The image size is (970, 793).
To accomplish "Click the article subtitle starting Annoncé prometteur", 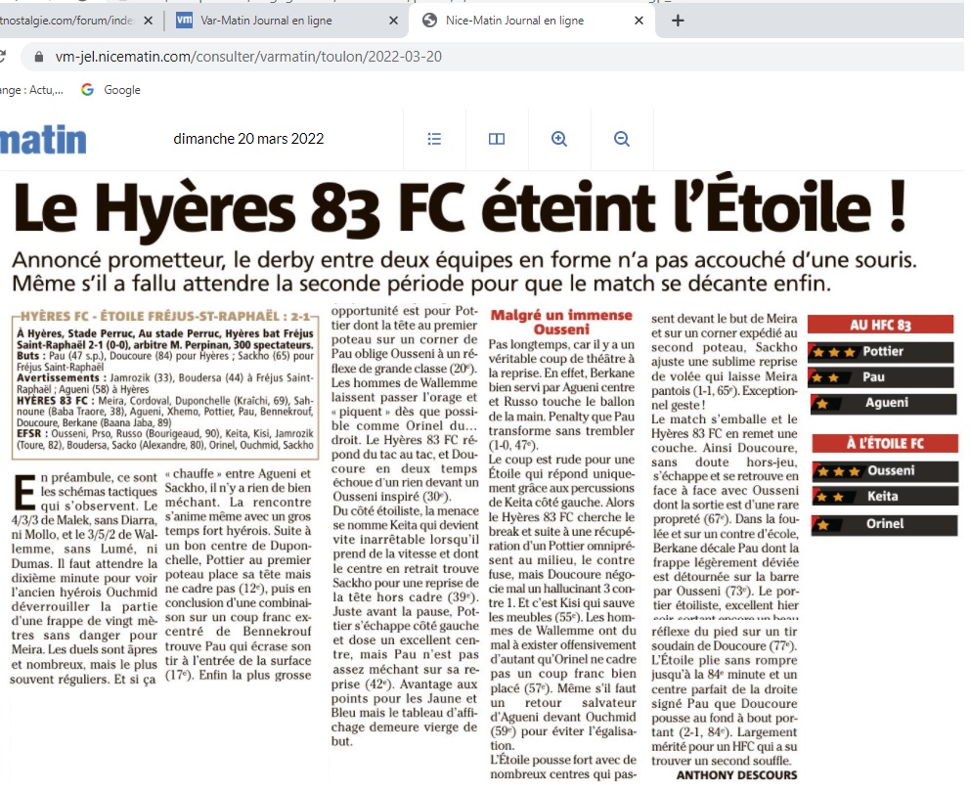I will click(463, 272).
